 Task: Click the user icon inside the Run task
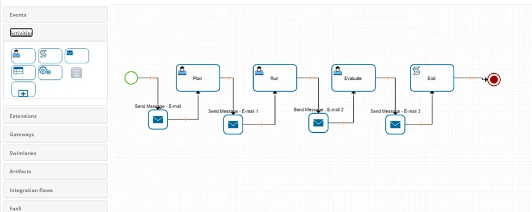[x=259, y=70]
